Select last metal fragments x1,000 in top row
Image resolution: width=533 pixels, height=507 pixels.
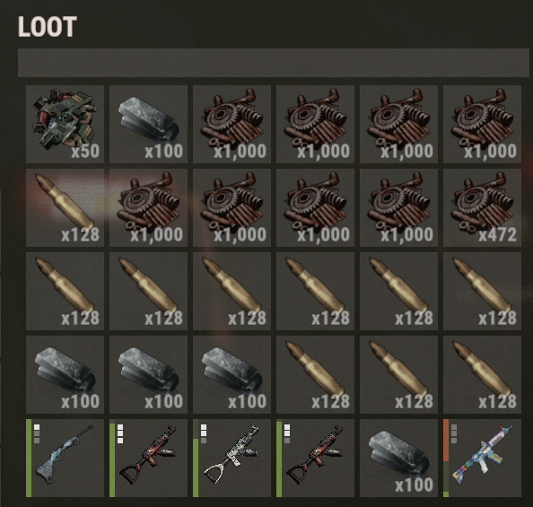point(483,124)
